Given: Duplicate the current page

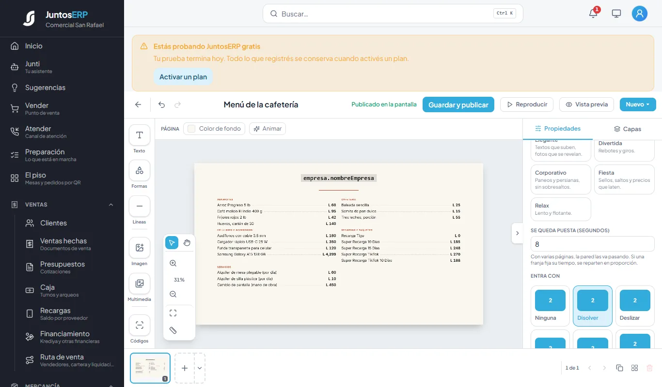Looking at the screenshot, I should (x=619, y=368).
